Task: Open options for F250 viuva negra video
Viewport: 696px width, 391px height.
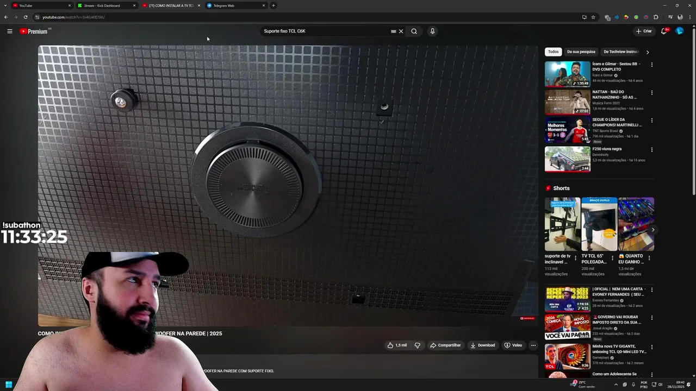Action: (x=652, y=149)
